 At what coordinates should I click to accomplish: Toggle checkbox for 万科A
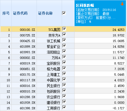click(64, 57)
